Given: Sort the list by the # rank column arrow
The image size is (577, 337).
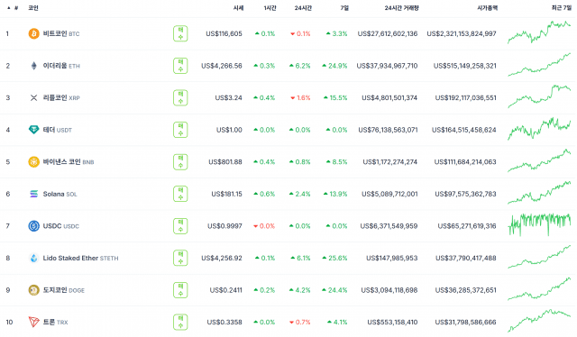Looking at the screenshot, I should pyautogui.click(x=9, y=8).
